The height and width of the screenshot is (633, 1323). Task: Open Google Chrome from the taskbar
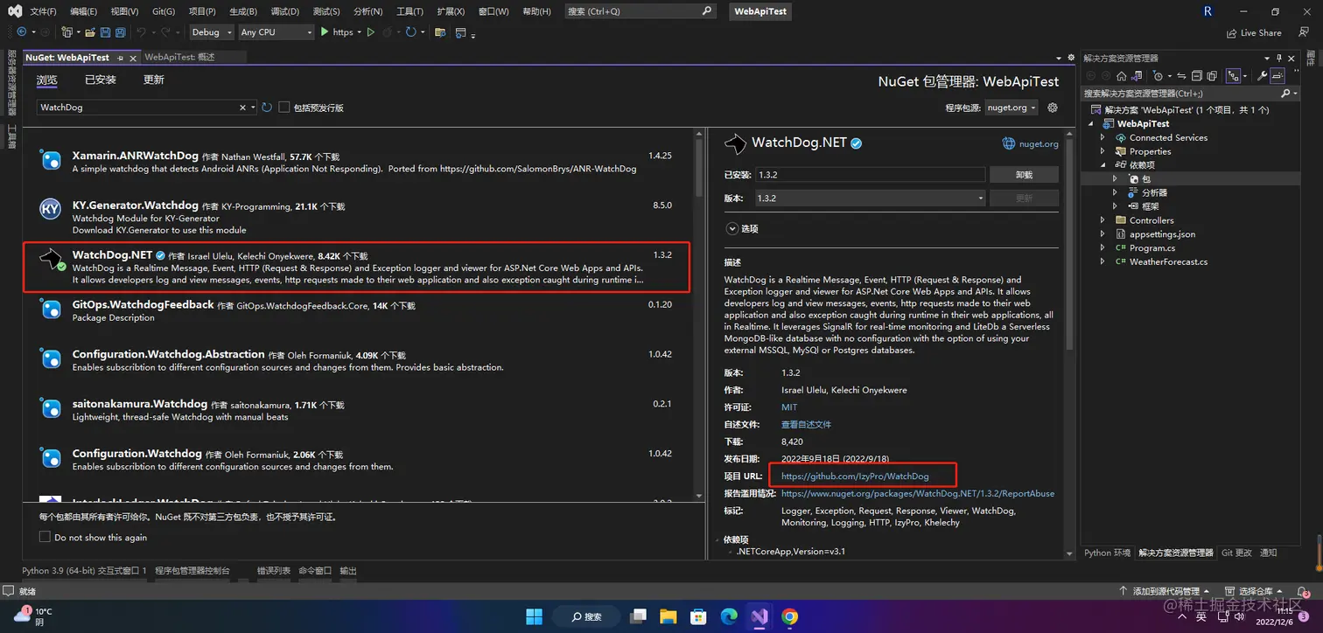789,616
